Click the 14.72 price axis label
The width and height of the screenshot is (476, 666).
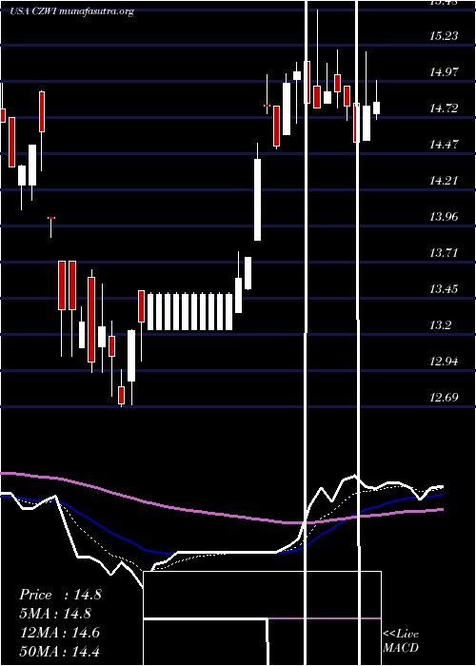point(444,108)
